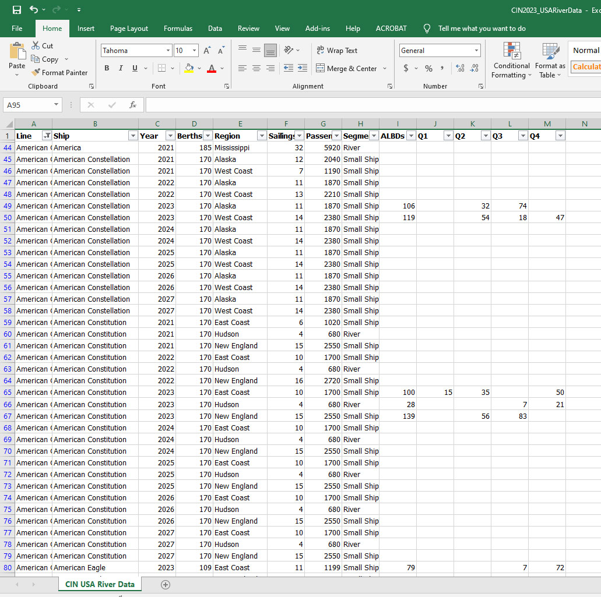This screenshot has height=597, width=601.
Task: Open the General number format dropdown
Action: 476,51
